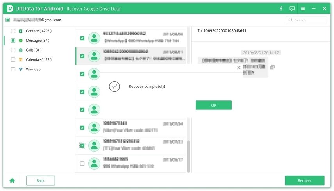The width and height of the screenshot is (334, 191).
Task: Check the Wi-Fi( 8 ) checkbox
Action: [13, 69]
